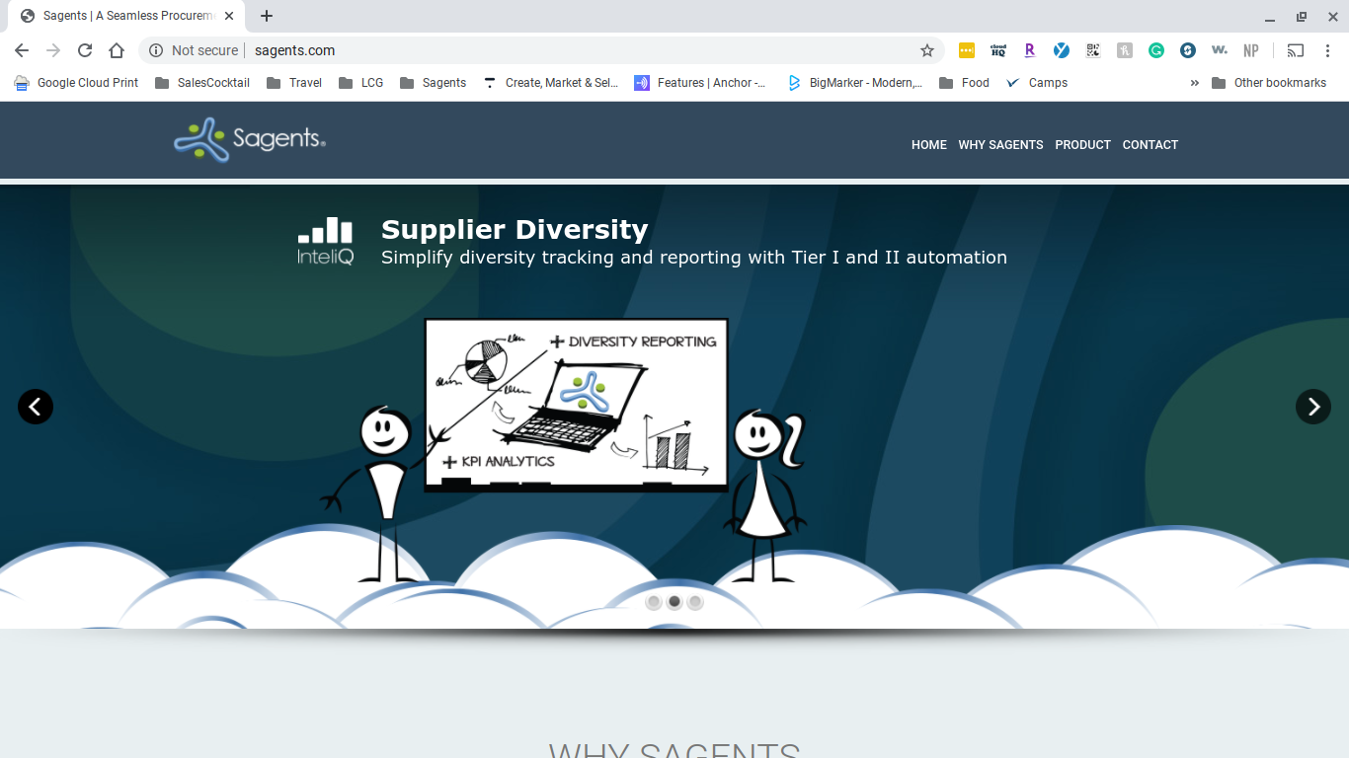Open the yellow password-dots extension
The image size is (1349, 758).
[967, 50]
